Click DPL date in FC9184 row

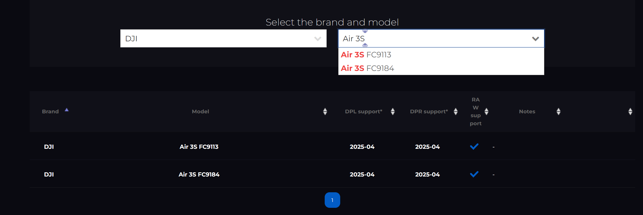362,174
